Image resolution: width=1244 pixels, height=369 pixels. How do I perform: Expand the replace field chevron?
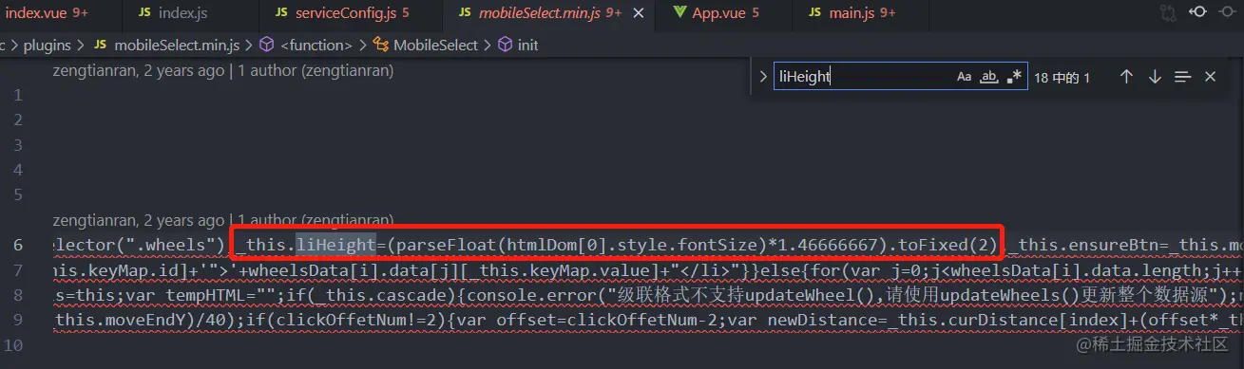(762, 77)
